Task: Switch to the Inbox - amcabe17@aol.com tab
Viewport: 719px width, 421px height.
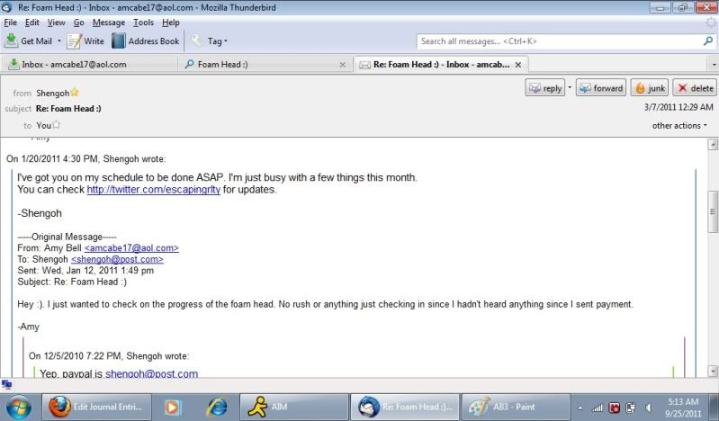Action: tap(89, 64)
